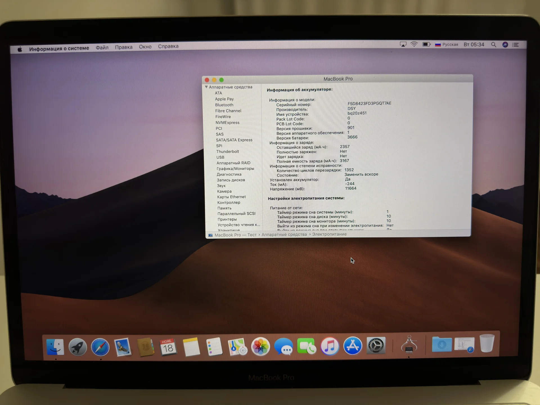The height and width of the screenshot is (405, 540).
Task: Select FireWire in the sidebar
Action: 223,117
